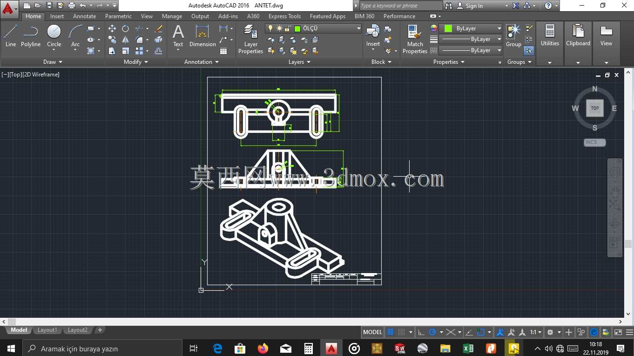Open the Utilities panel button
Viewport: 634px width, 356px height.
click(550, 44)
